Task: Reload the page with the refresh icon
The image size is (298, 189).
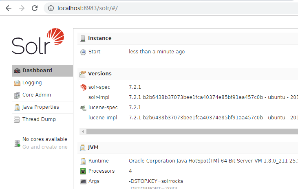Action: (35, 8)
